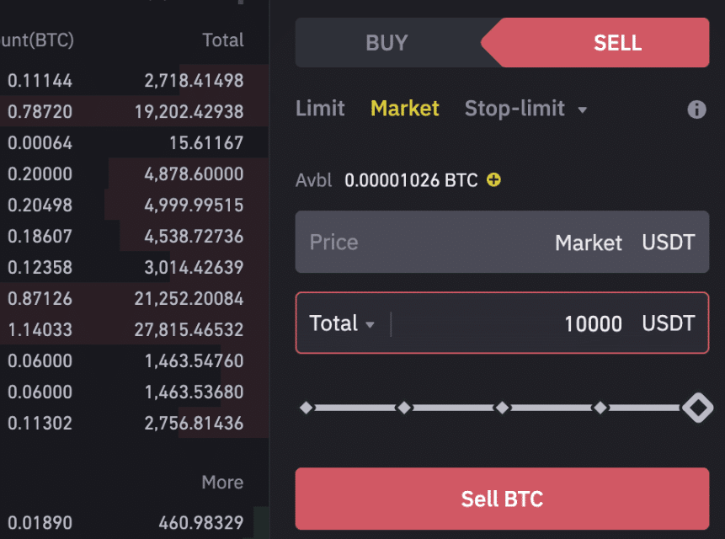Click the info icon beside order types

[x=696, y=109]
